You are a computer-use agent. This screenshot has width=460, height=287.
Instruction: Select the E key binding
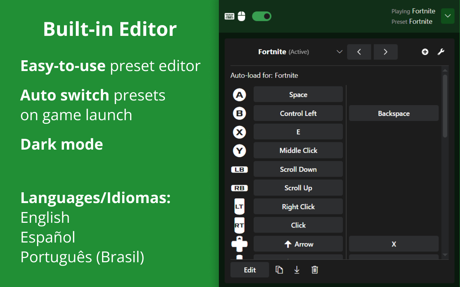pyautogui.click(x=298, y=132)
